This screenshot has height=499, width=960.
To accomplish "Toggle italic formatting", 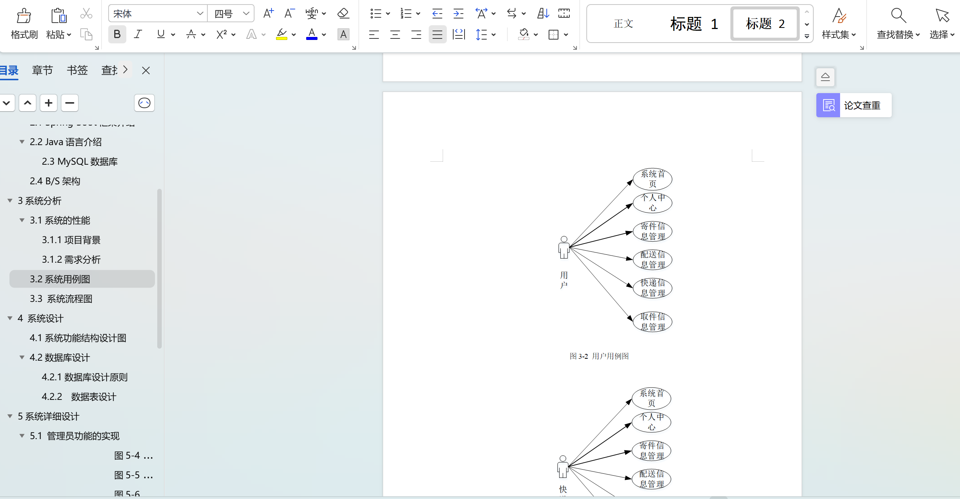I will click(x=138, y=35).
